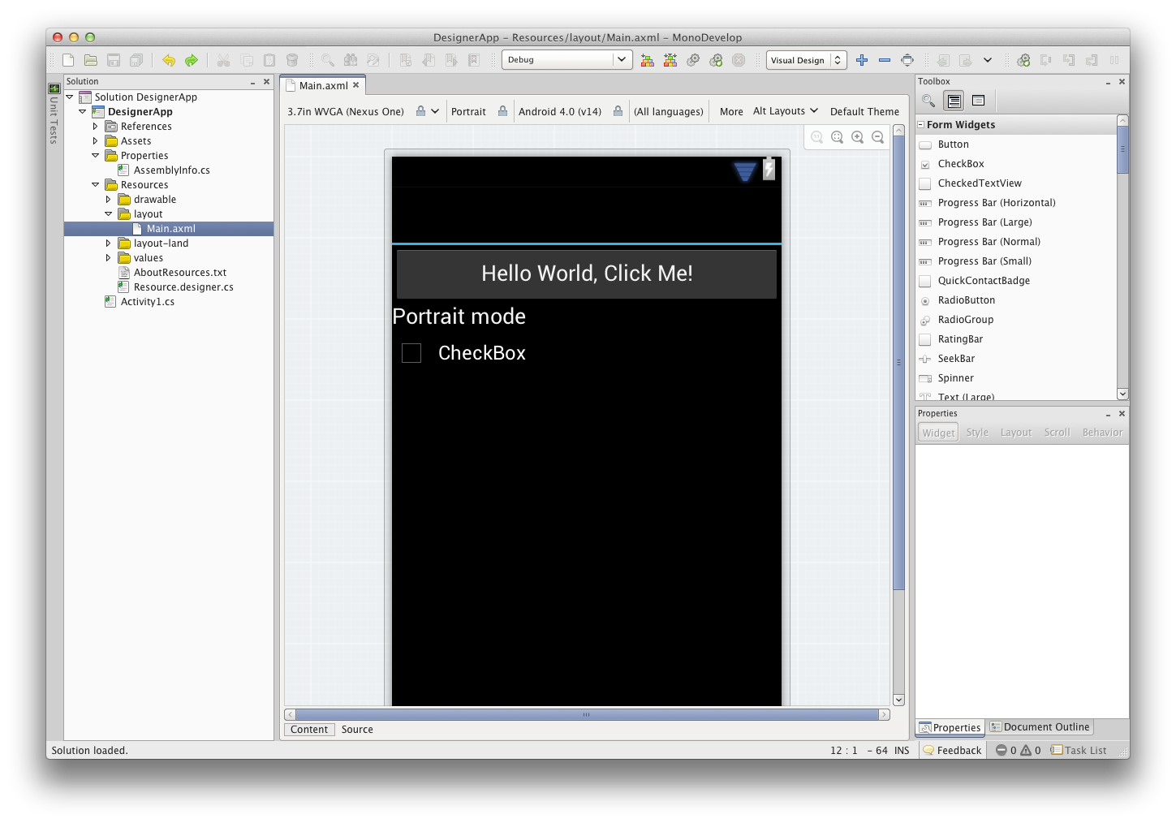Click the Undo arrow in toolbar

coord(169,60)
